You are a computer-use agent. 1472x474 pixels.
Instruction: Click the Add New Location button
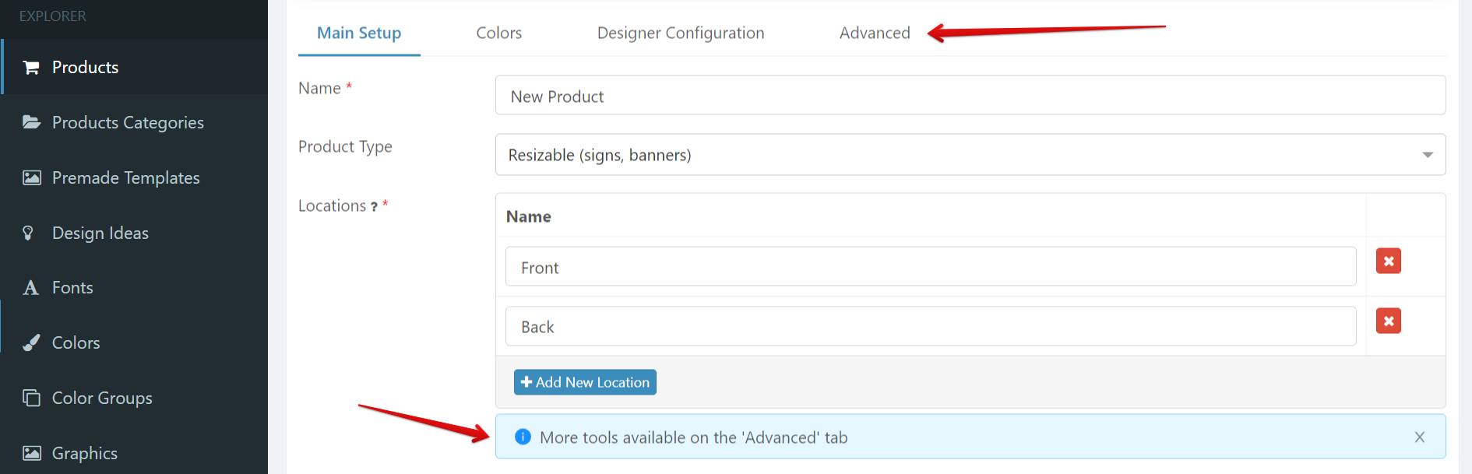coord(585,382)
